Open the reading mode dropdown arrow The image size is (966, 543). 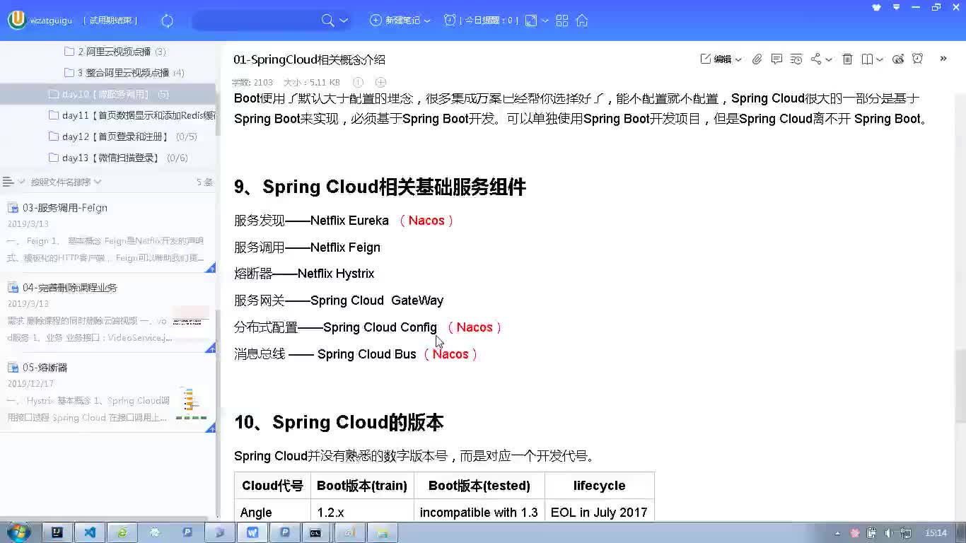pyautogui.click(x=880, y=60)
